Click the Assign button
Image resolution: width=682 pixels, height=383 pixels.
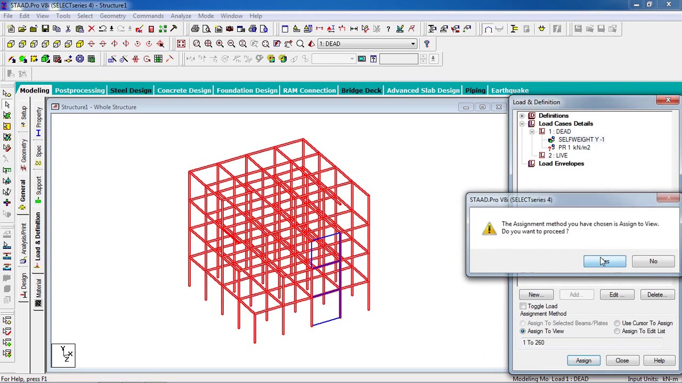tap(583, 361)
